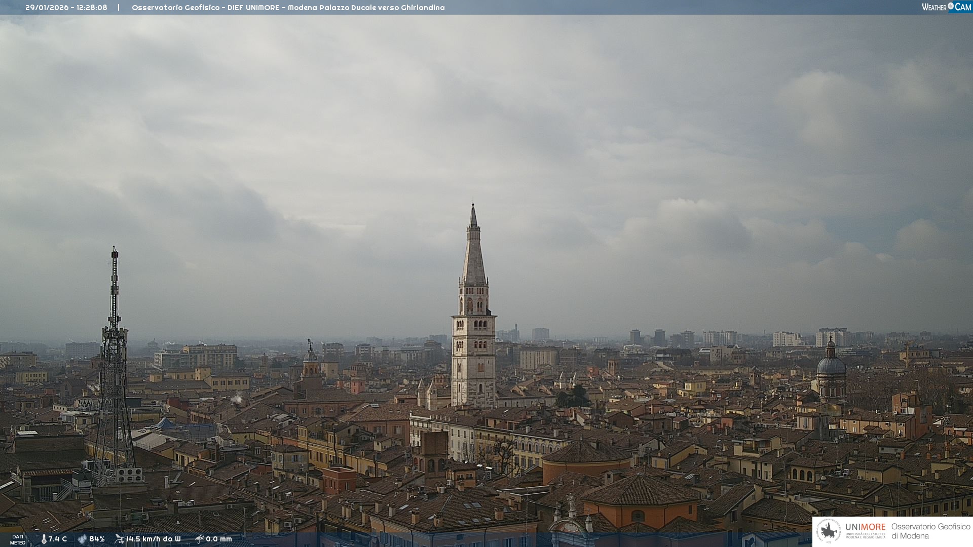Click the wind anemometer icon
Image resolution: width=973 pixels, height=547 pixels.
coord(119,539)
